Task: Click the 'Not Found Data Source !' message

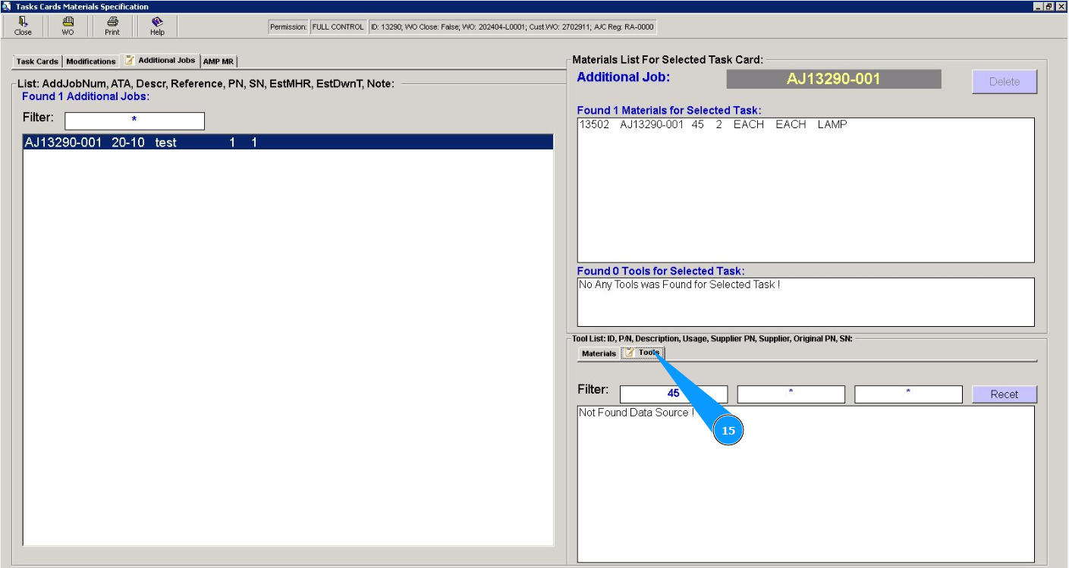Action: [x=636, y=413]
